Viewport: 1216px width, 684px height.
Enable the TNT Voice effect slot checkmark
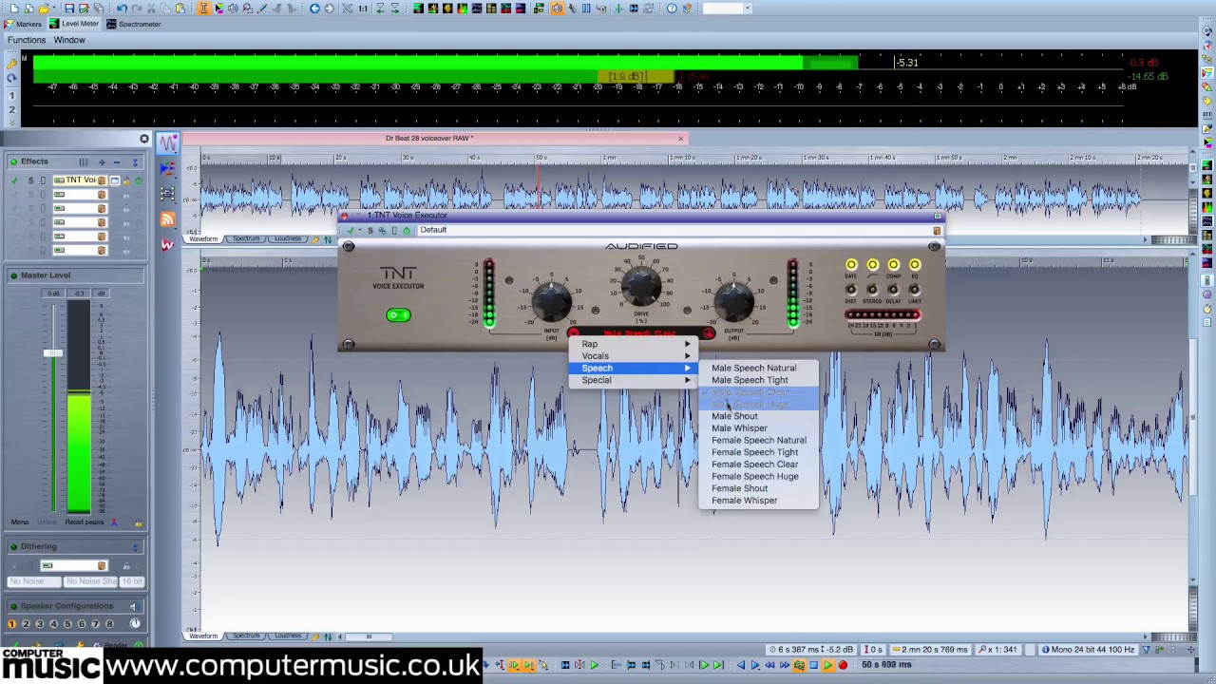coord(14,180)
